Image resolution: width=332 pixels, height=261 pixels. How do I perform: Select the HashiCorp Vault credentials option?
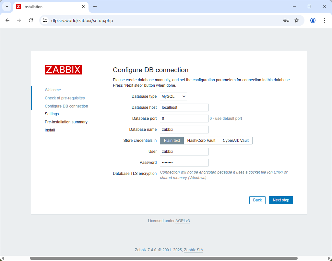tap(201, 140)
